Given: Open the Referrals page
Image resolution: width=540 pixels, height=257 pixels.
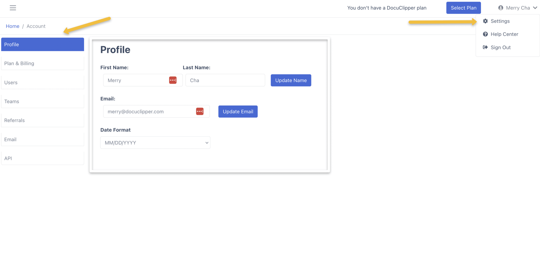Looking at the screenshot, I should point(14,120).
